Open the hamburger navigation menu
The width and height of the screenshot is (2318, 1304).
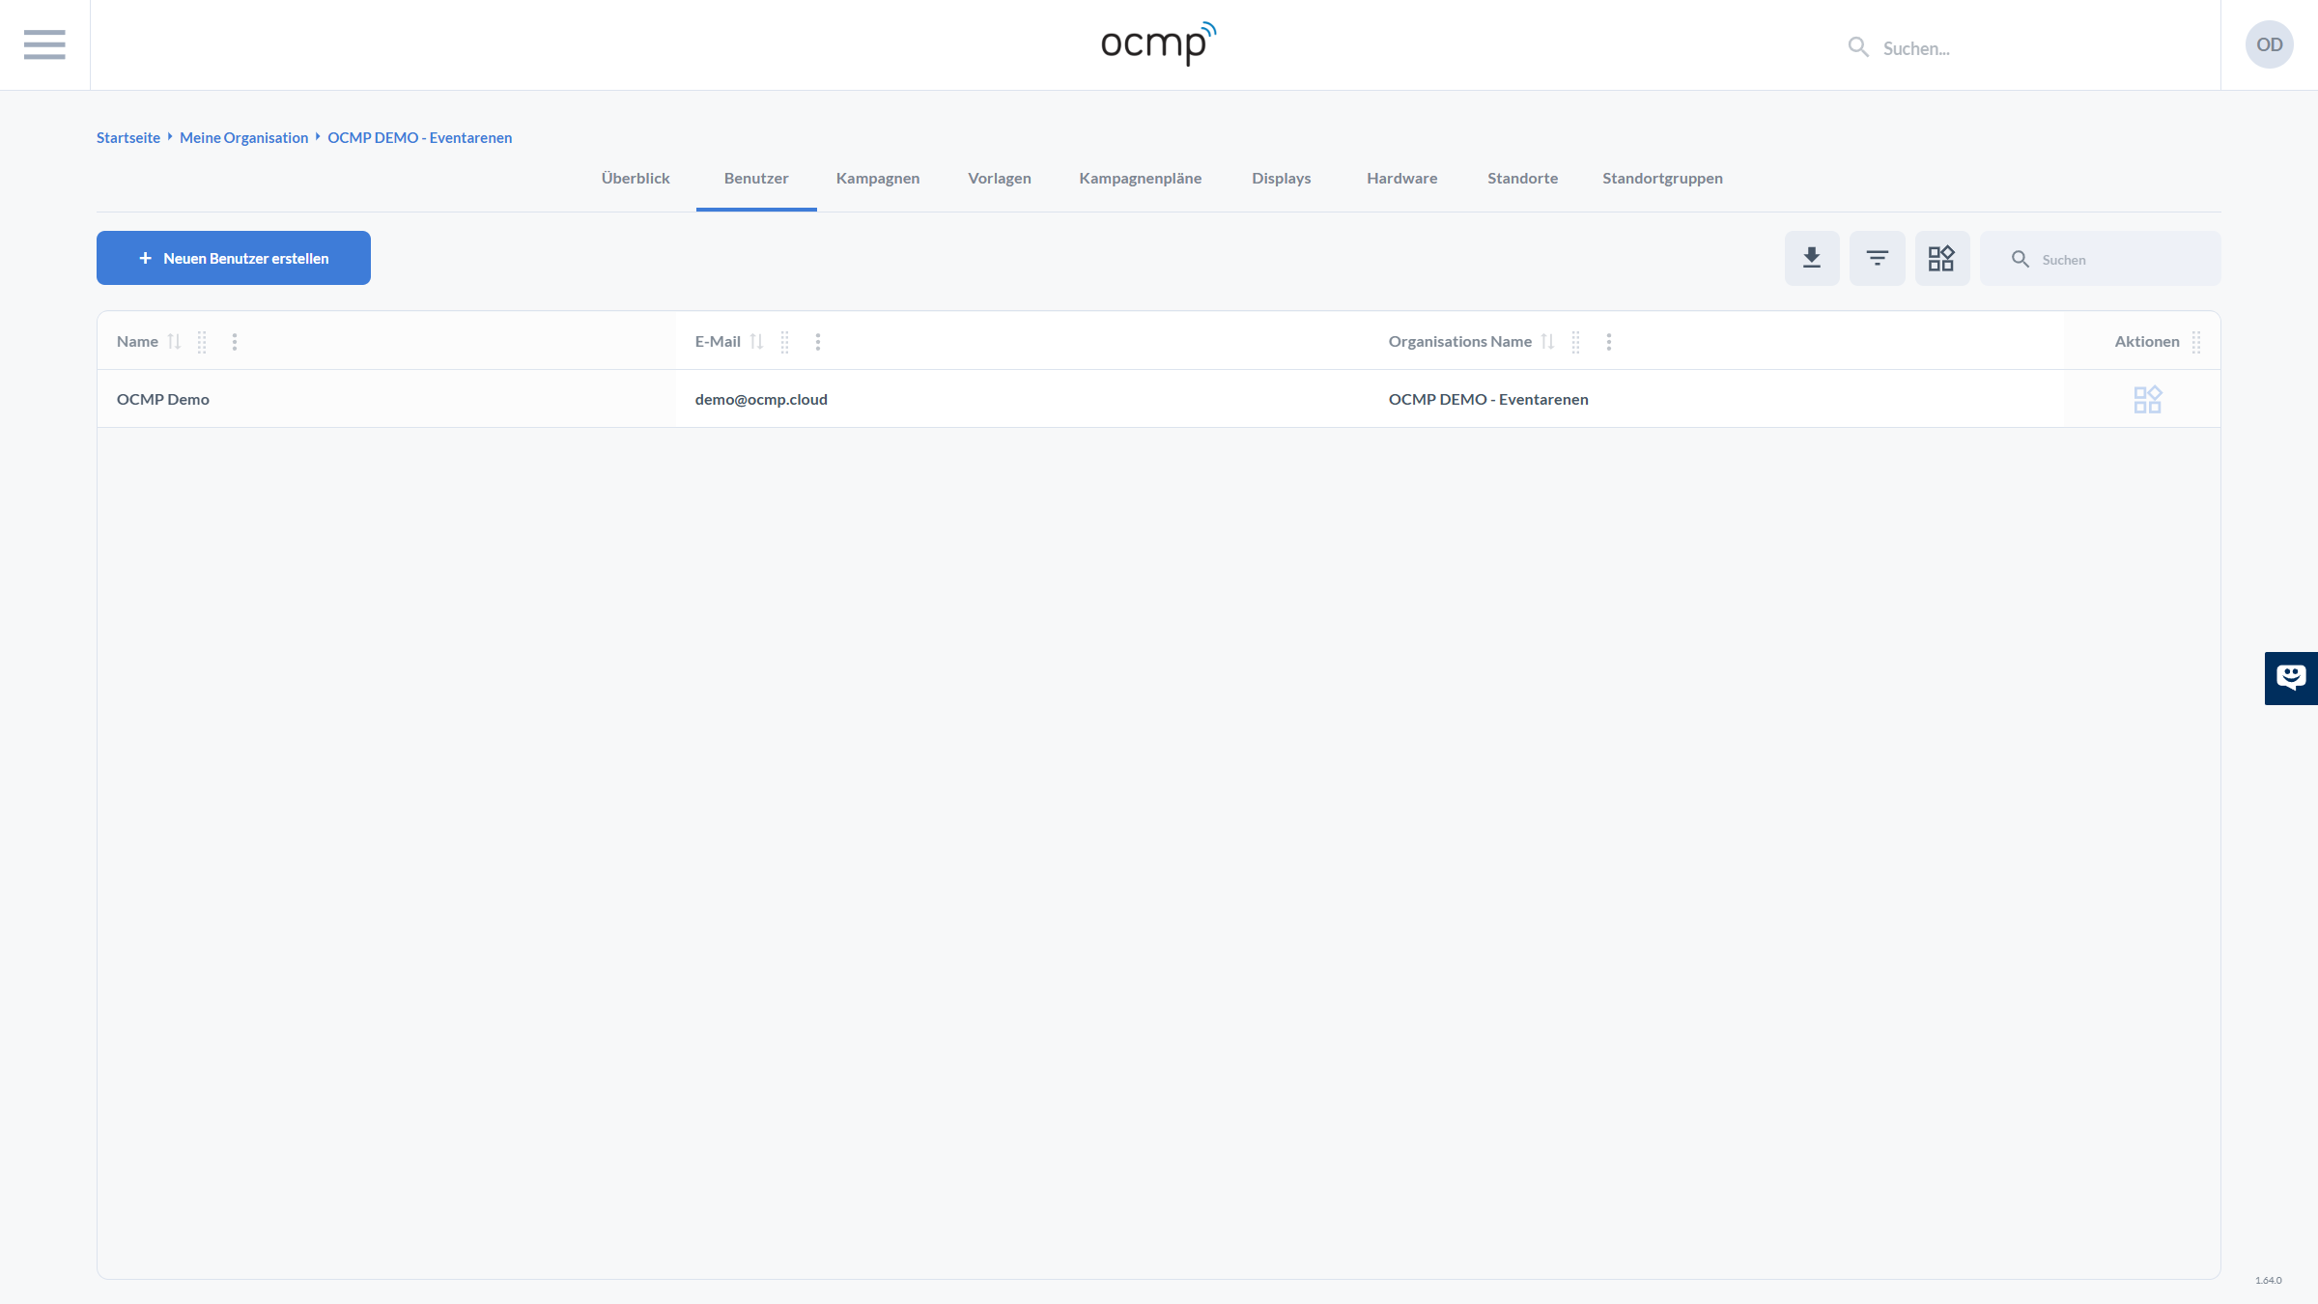(44, 44)
